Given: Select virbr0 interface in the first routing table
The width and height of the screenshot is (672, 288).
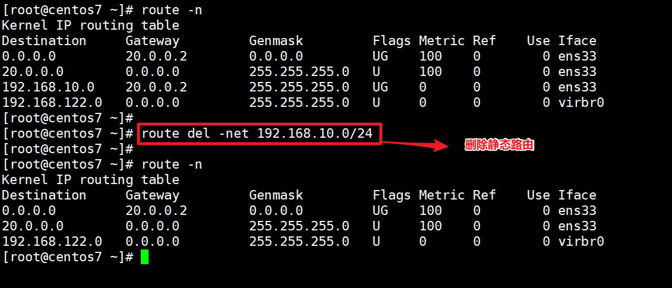Looking at the screenshot, I should pyautogui.click(x=581, y=103).
